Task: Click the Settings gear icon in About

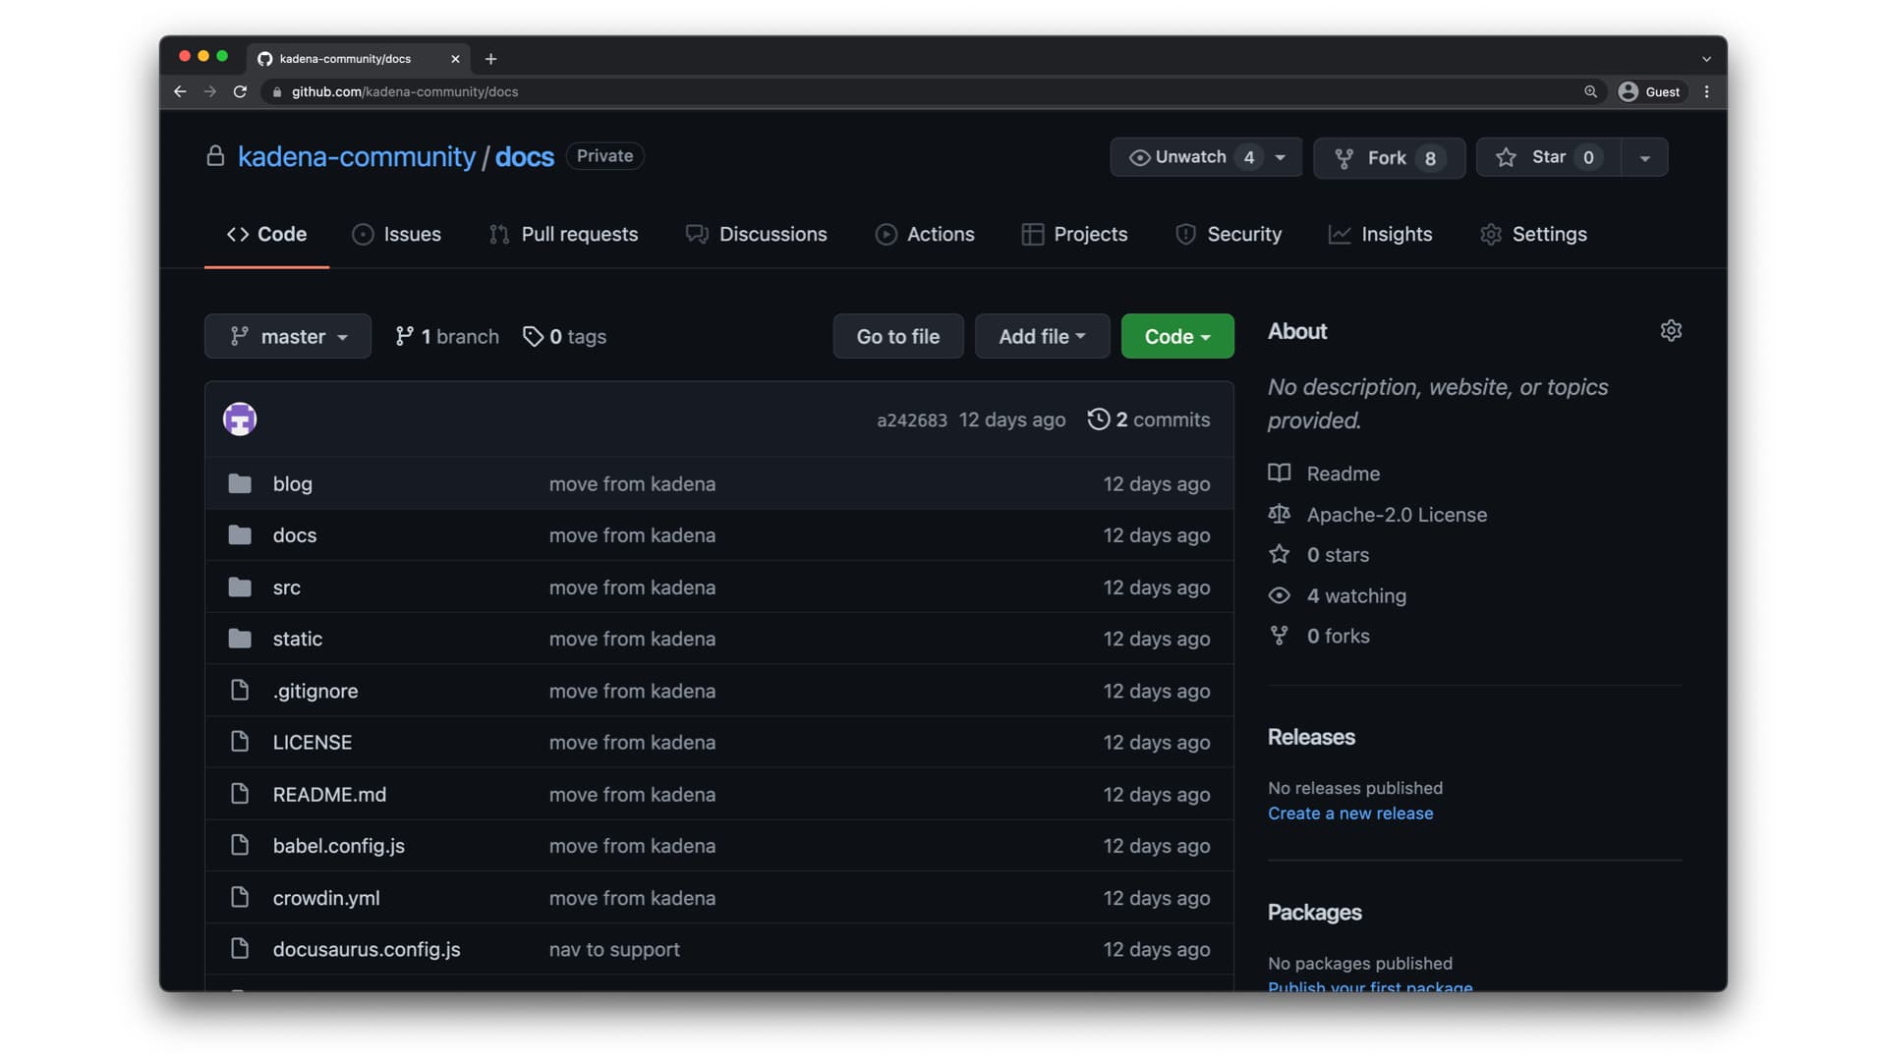Action: tap(1671, 330)
